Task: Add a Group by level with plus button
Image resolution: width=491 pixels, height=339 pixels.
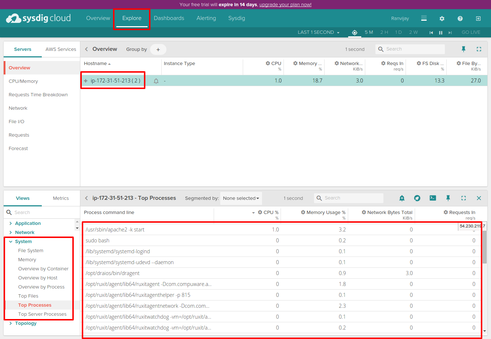Action: 158,49
